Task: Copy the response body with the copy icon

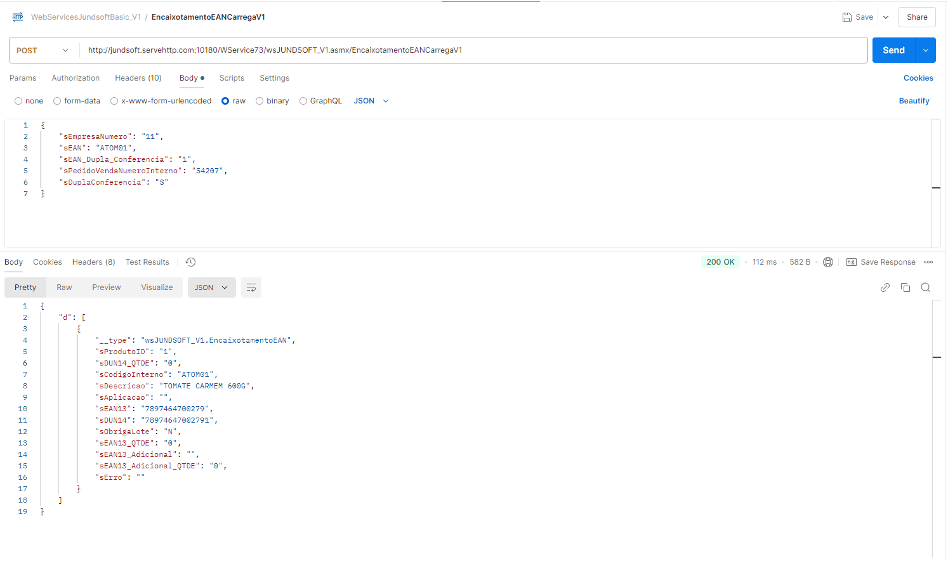Action: pos(905,287)
